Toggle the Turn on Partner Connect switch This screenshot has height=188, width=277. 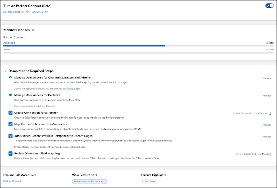pyautogui.click(x=269, y=6)
